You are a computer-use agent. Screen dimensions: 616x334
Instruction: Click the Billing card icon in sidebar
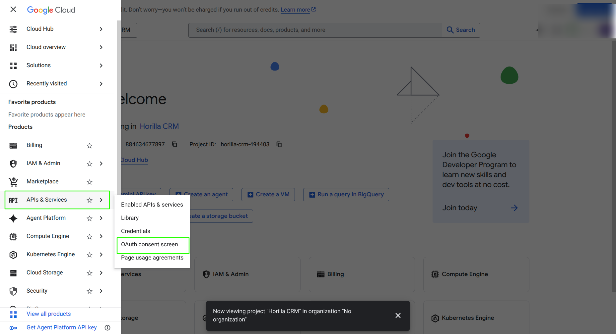13,145
